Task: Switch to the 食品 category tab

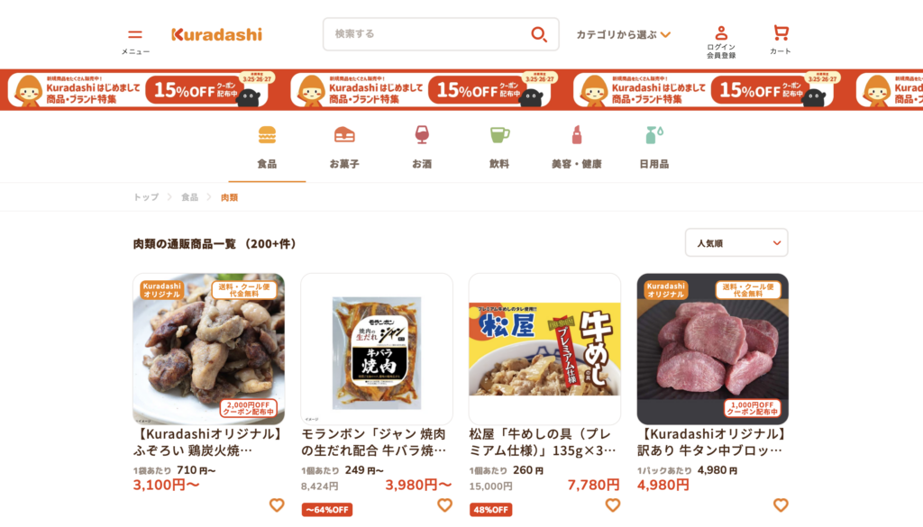Action: click(267, 149)
